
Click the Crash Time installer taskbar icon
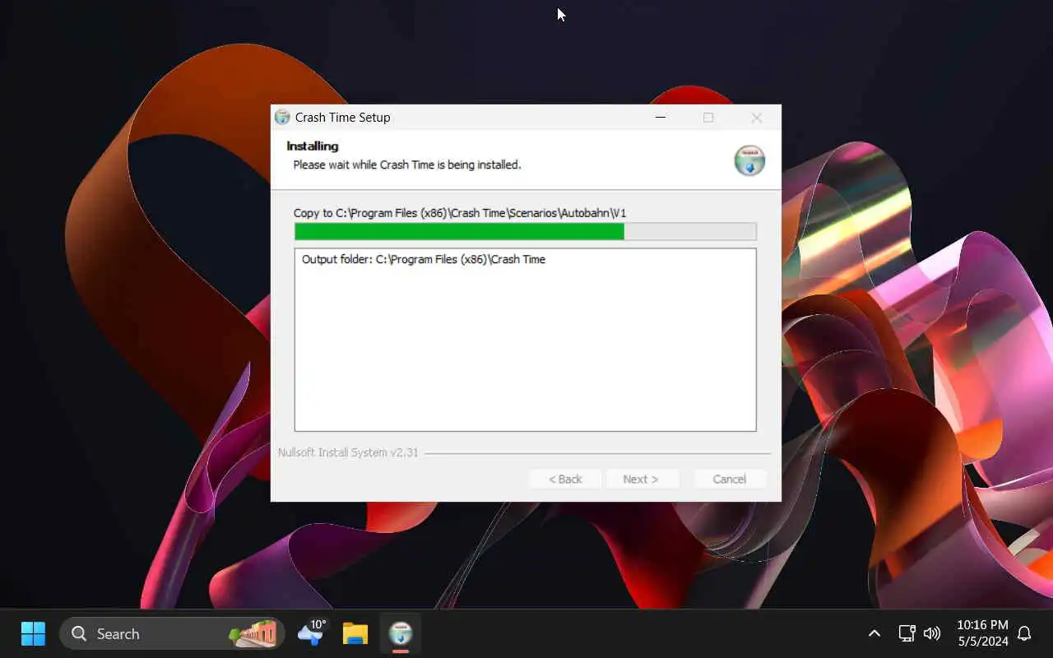[401, 633]
